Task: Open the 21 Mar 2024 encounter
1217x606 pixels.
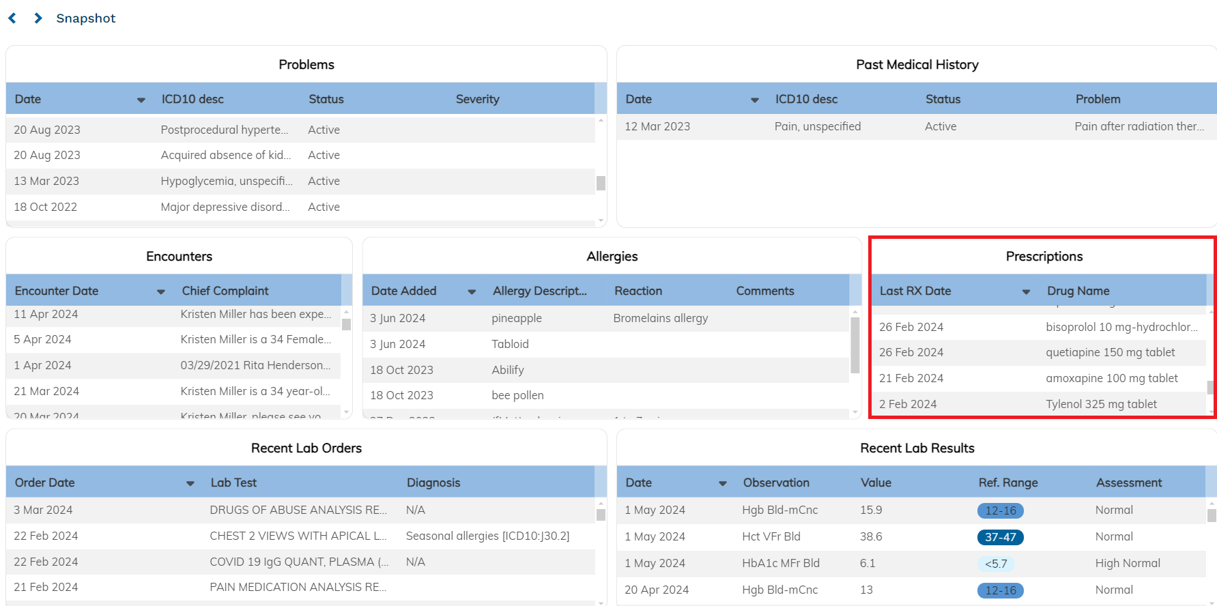Action: tap(173, 392)
